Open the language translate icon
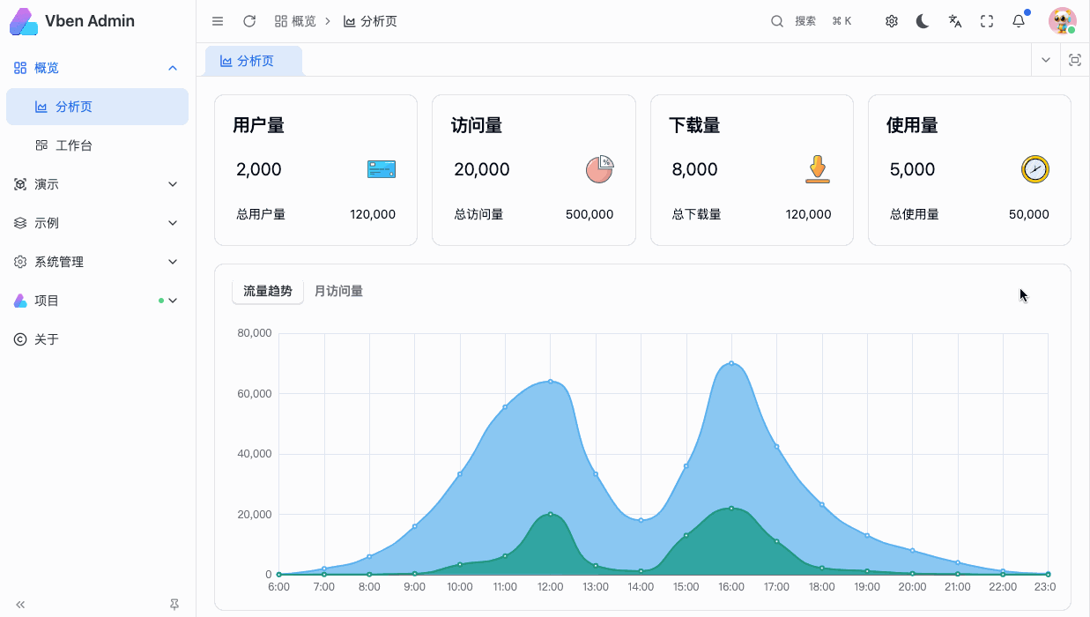This screenshot has height=617, width=1090. tap(955, 21)
